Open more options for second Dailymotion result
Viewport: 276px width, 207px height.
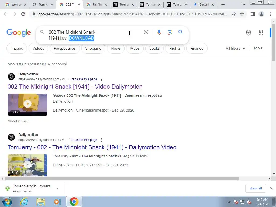pyautogui.click(x=102, y=140)
